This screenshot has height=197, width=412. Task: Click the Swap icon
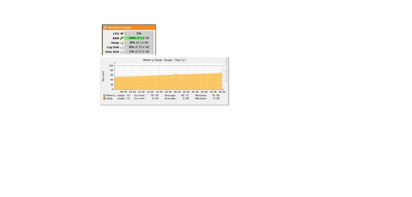[122, 43]
